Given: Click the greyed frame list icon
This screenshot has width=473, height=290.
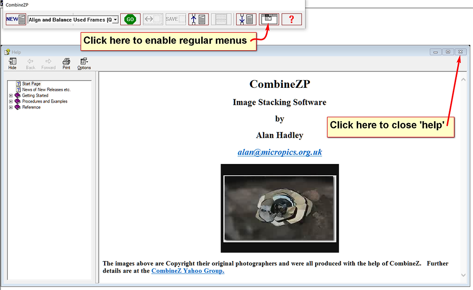Looking at the screenshot, I should pyautogui.click(x=221, y=19).
